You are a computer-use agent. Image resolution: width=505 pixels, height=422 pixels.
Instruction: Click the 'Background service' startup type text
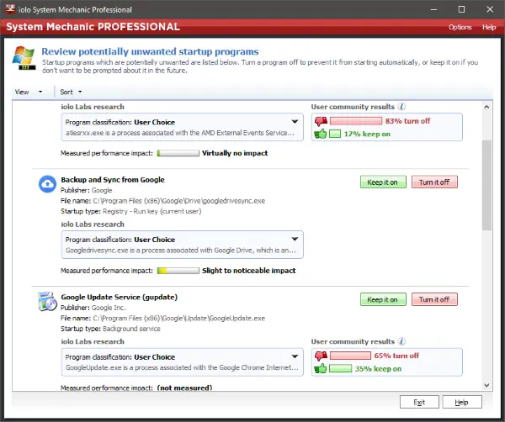(x=131, y=329)
